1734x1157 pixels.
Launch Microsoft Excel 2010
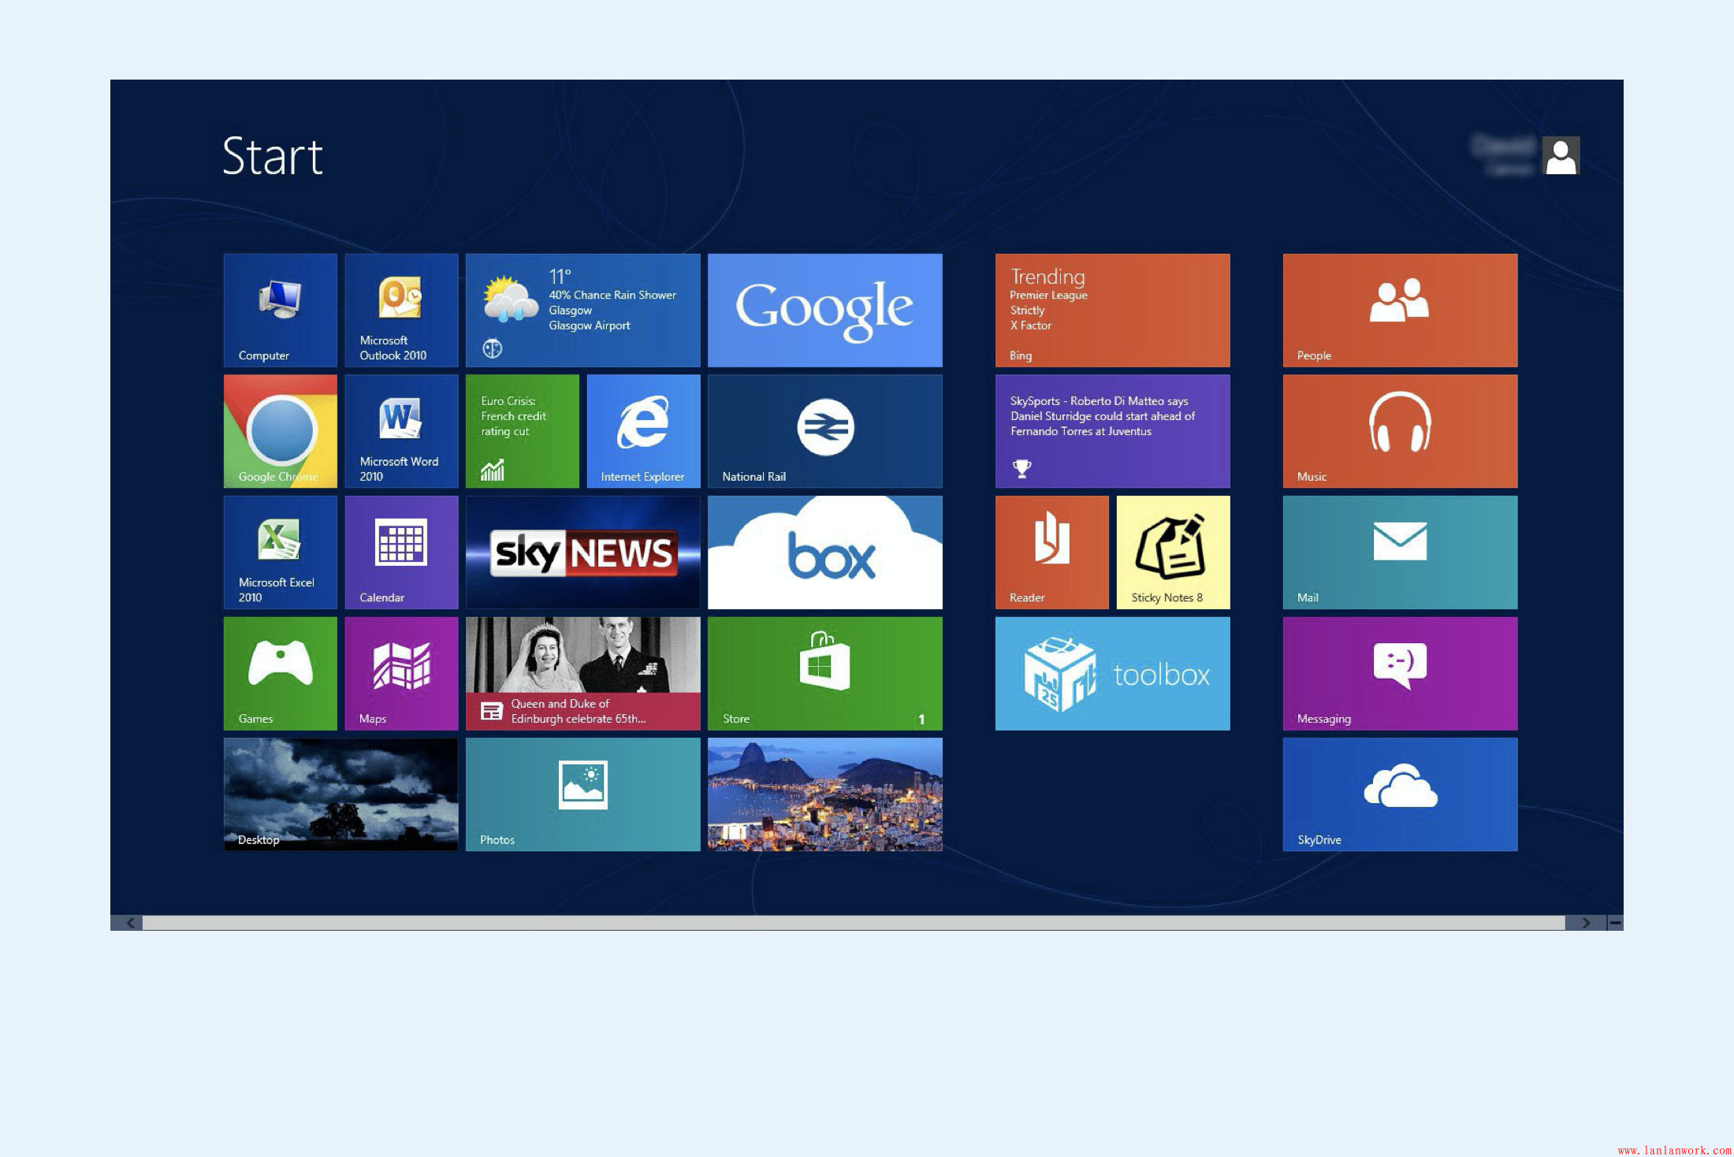click(x=280, y=552)
